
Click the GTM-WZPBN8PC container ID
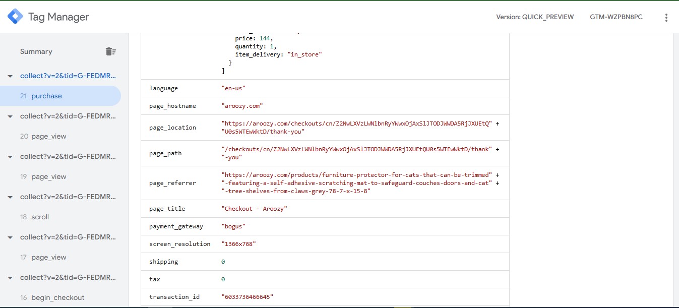click(x=616, y=17)
